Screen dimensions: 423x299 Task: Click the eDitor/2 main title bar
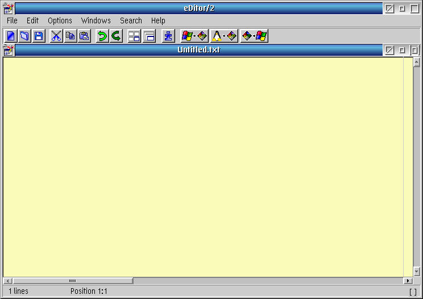point(199,9)
